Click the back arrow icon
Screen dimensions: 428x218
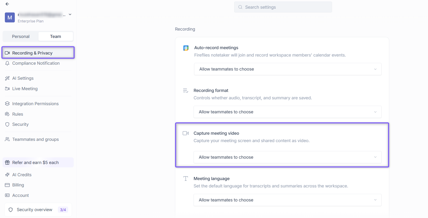(x=7, y=4)
